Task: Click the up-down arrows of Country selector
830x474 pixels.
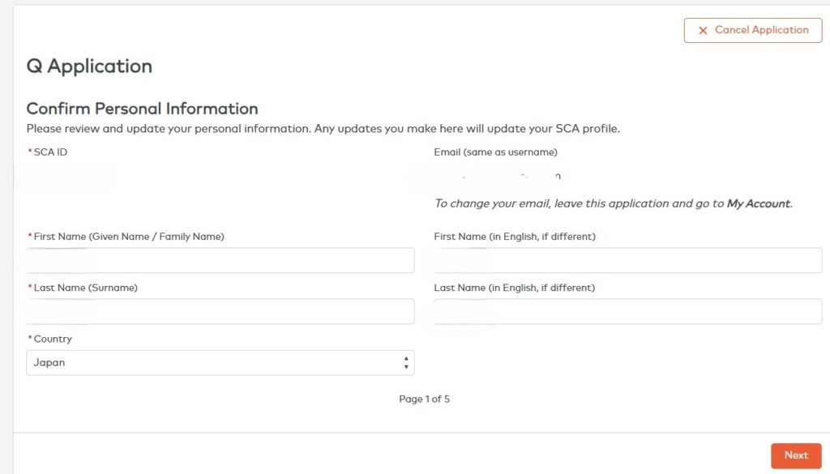Action: point(406,363)
